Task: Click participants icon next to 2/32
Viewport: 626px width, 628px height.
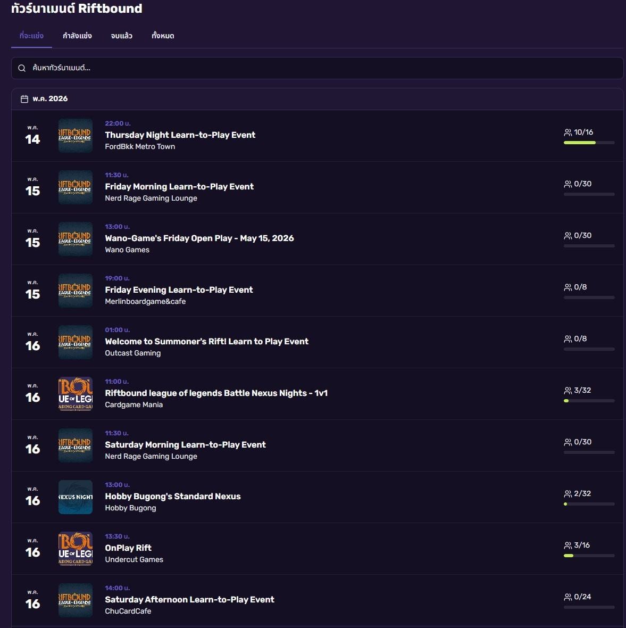Action: click(567, 494)
